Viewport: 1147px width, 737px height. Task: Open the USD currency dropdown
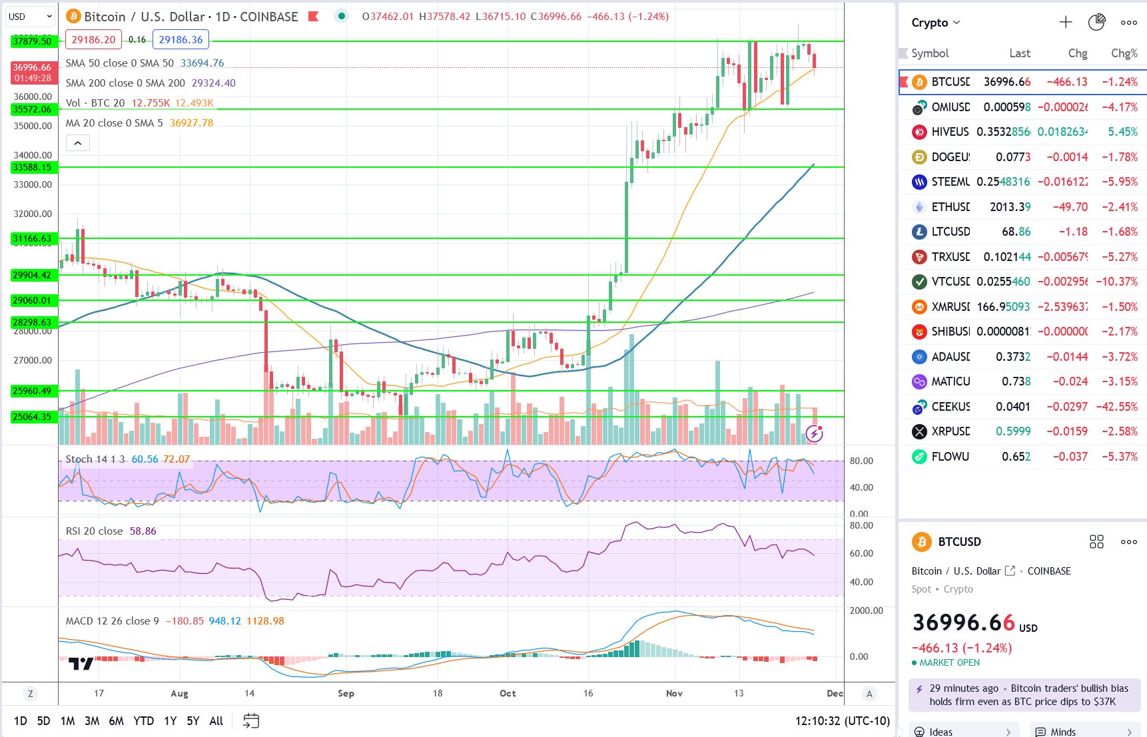click(31, 17)
